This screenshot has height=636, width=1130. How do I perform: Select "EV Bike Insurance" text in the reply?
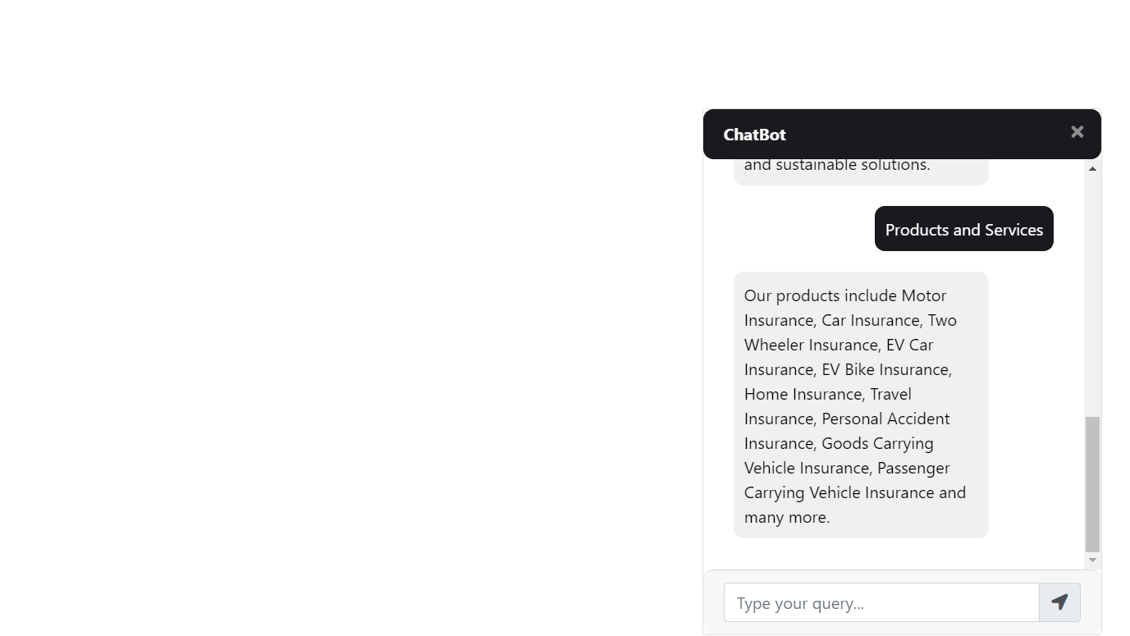click(885, 369)
